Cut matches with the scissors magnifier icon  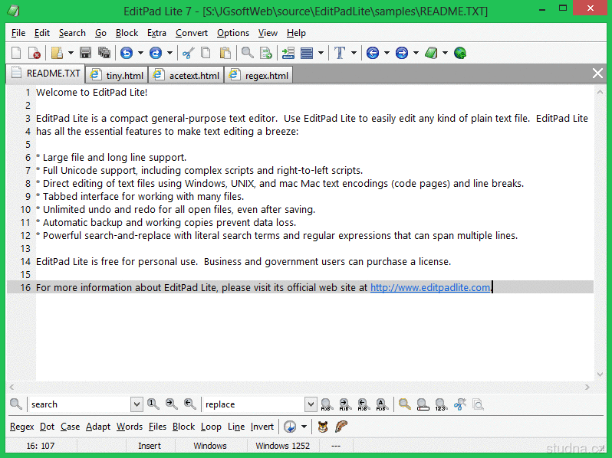pyautogui.click(x=460, y=404)
